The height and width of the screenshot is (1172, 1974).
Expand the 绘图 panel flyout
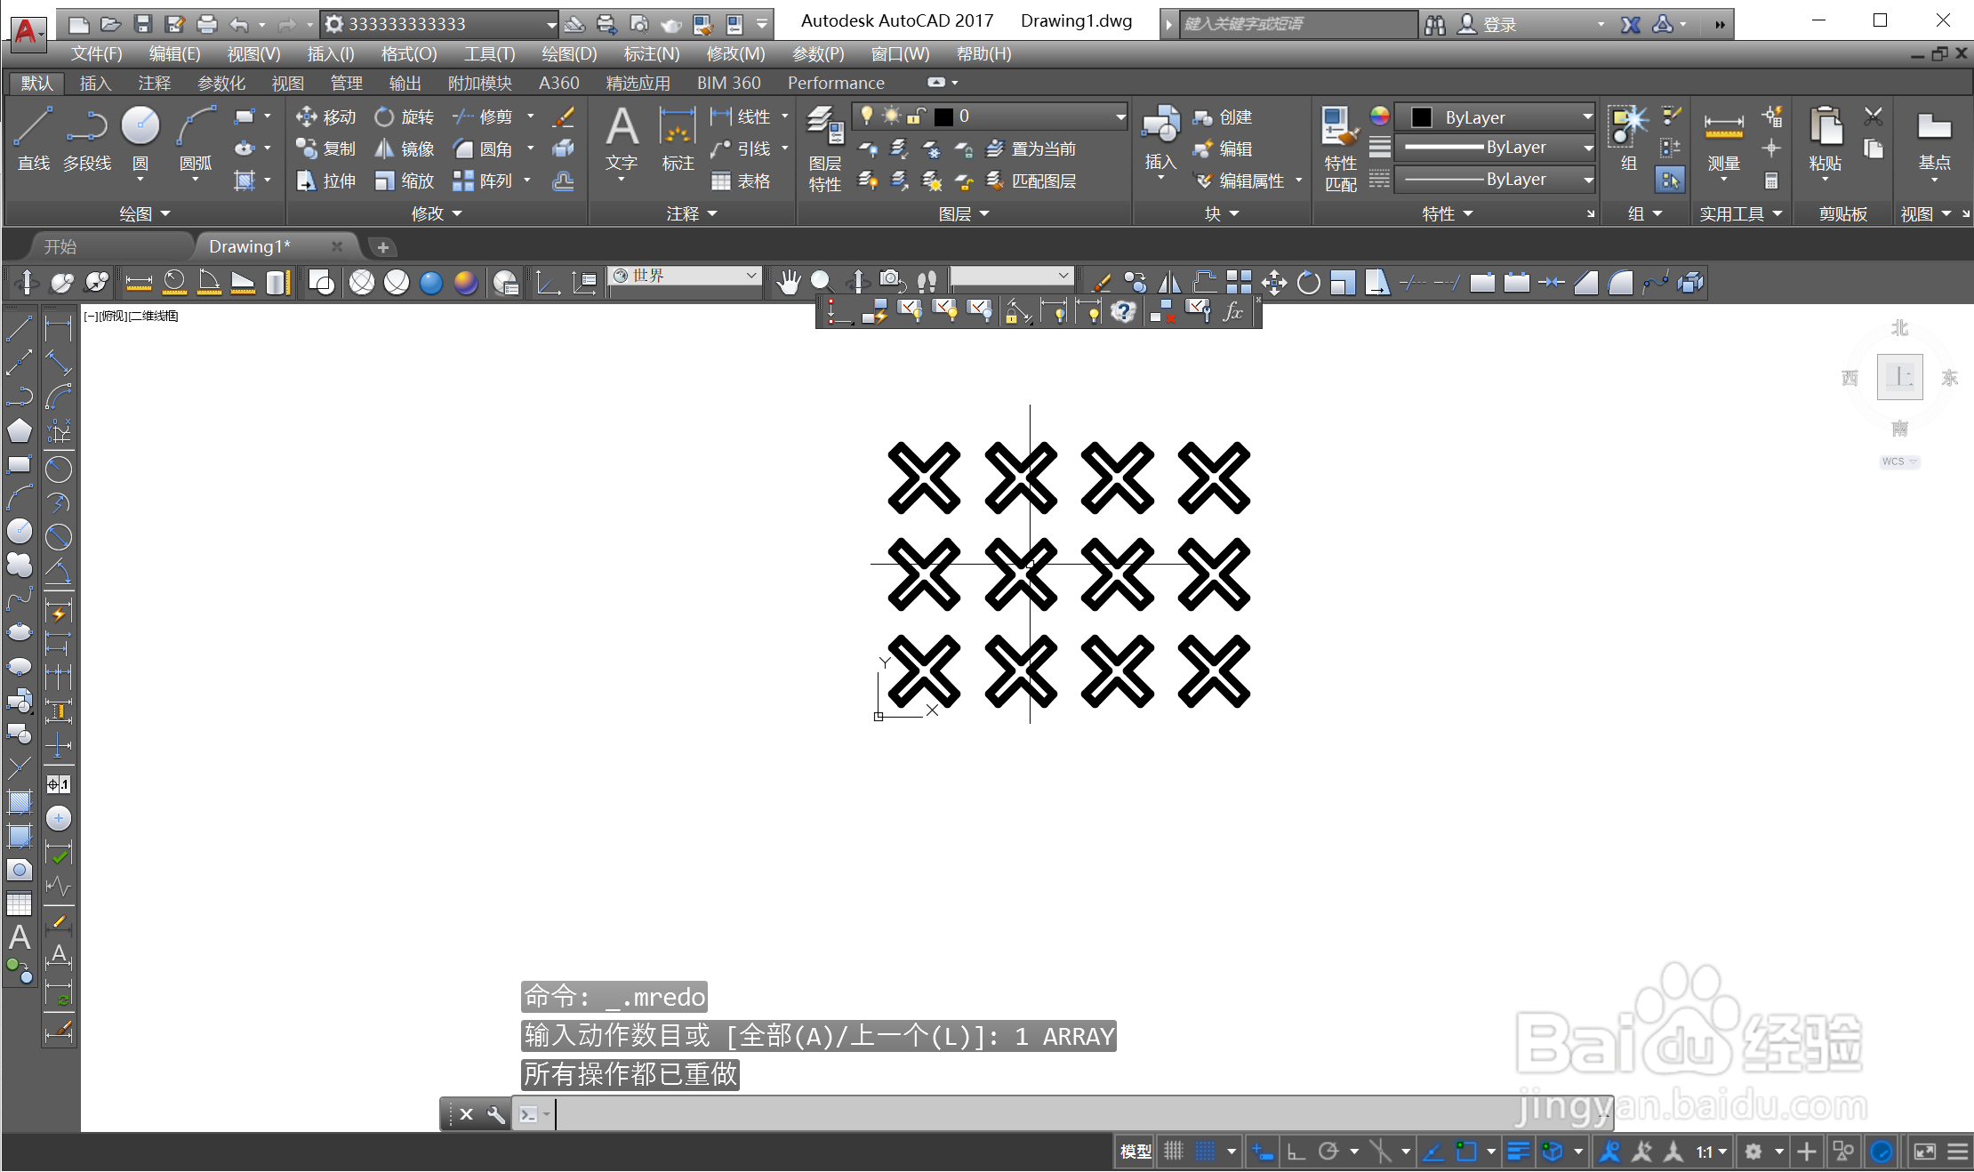[x=145, y=213]
